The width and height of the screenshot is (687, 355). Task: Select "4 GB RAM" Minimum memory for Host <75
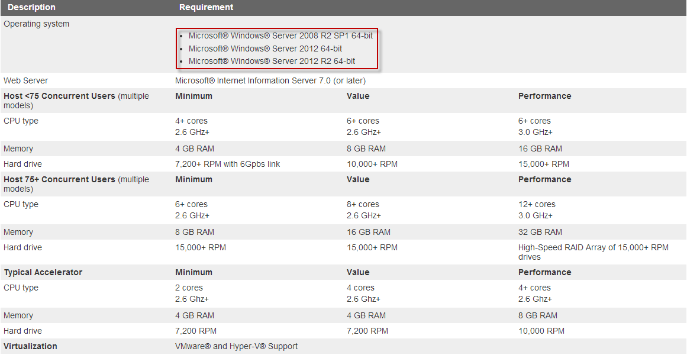pos(195,149)
